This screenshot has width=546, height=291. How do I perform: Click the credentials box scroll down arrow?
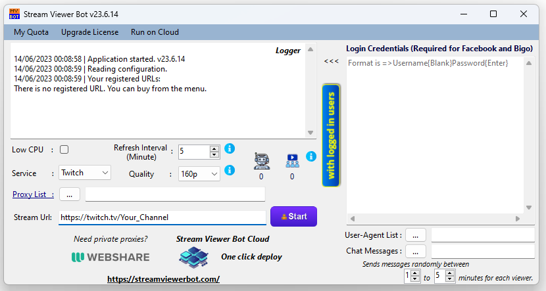coord(529,208)
